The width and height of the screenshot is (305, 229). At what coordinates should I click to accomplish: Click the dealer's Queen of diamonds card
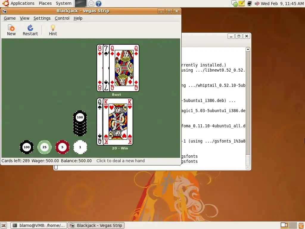click(124, 68)
